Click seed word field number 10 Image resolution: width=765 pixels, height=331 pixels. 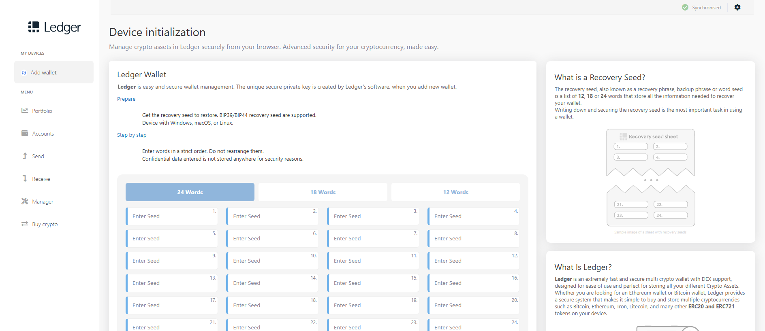272,261
